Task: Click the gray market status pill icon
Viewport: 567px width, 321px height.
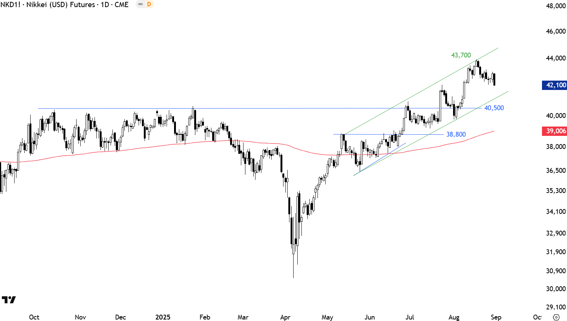Action: pyautogui.click(x=140, y=4)
